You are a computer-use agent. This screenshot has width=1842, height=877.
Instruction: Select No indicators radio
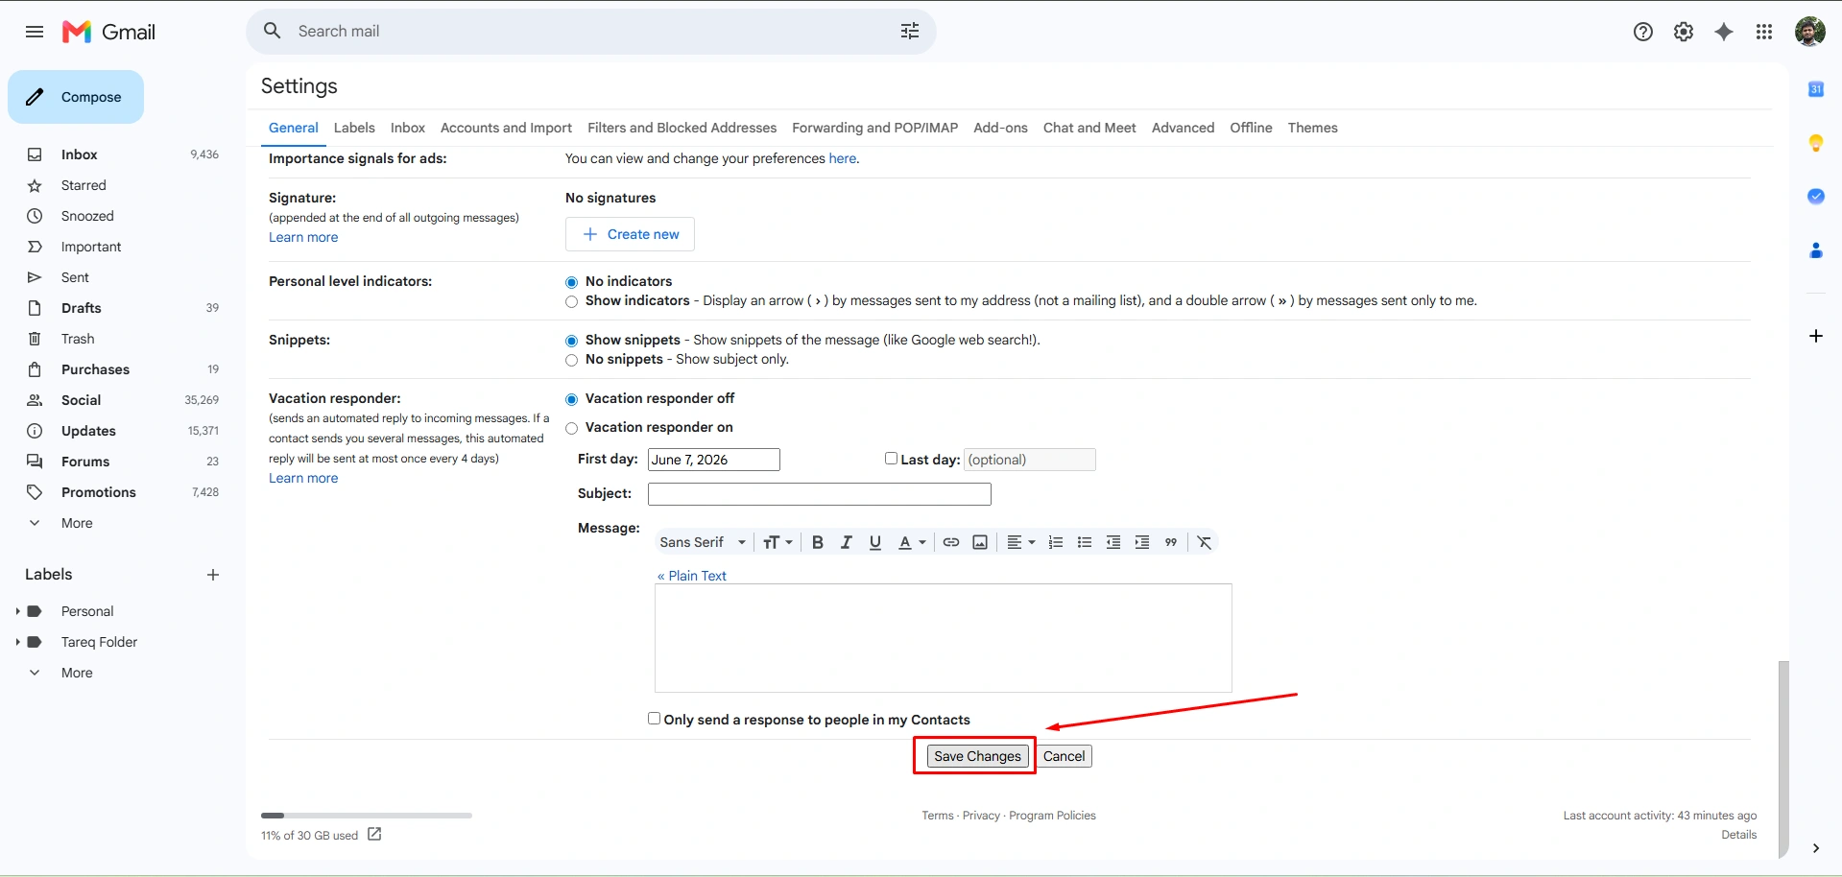(x=571, y=282)
